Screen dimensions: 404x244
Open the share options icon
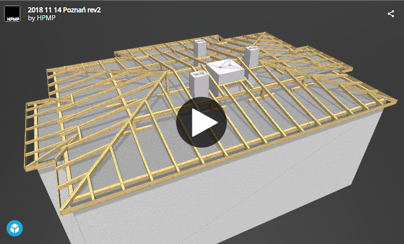(391, 14)
